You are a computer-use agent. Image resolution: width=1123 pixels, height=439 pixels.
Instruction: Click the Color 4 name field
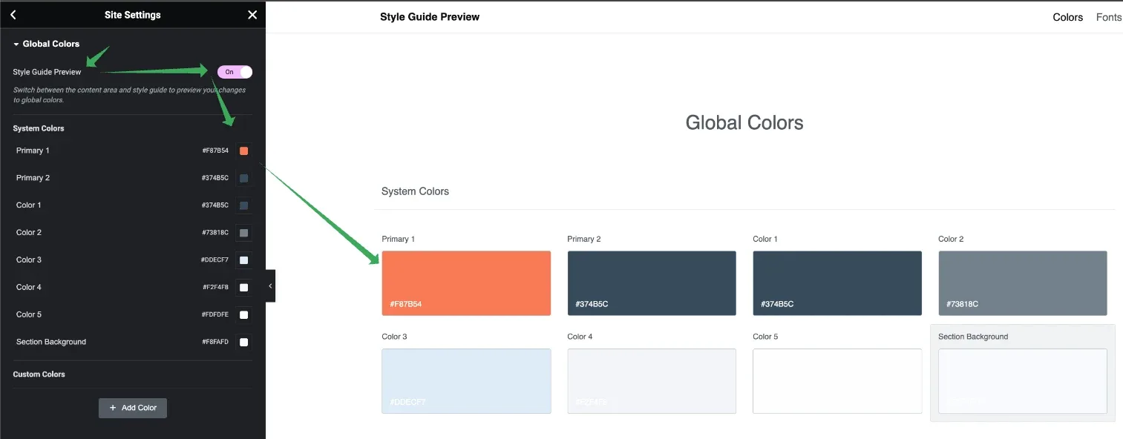click(x=29, y=288)
